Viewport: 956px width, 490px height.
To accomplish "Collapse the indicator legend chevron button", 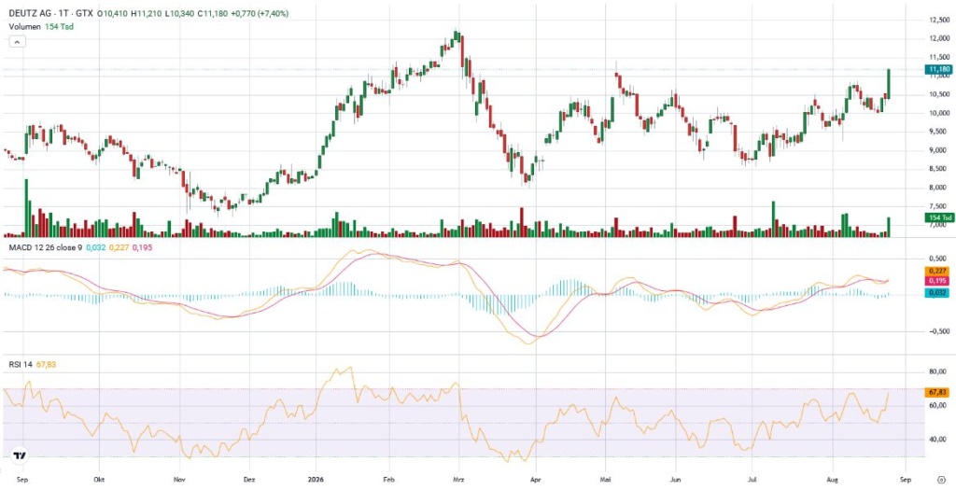I will point(17,41).
